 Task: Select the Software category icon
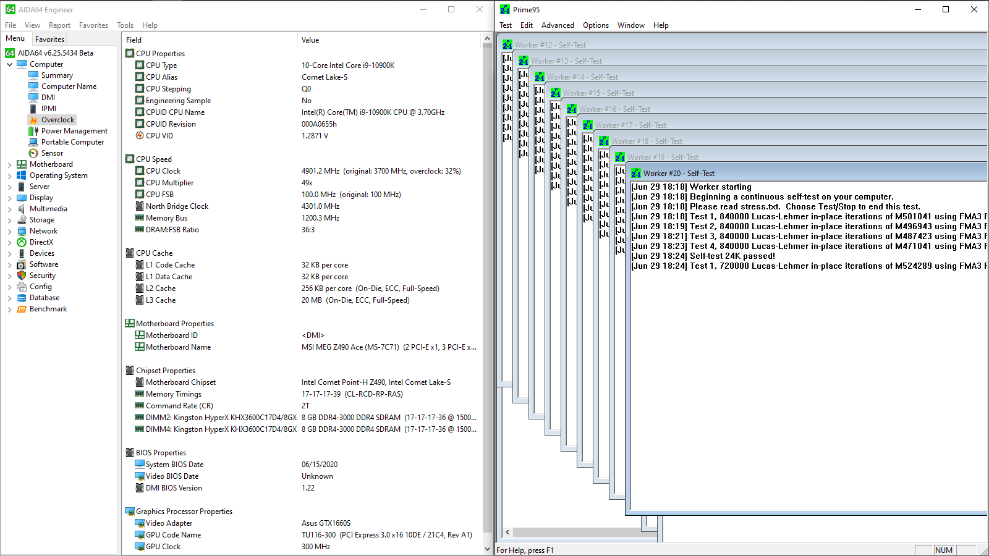tap(22, 264)
